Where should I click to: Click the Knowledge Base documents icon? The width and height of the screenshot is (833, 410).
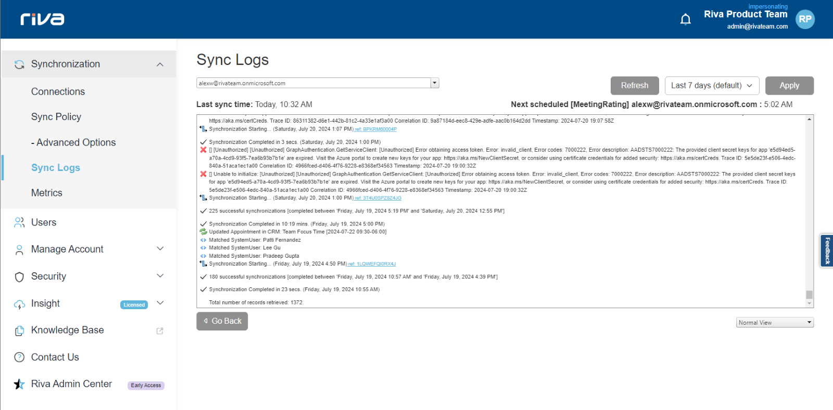coord(19,330)
